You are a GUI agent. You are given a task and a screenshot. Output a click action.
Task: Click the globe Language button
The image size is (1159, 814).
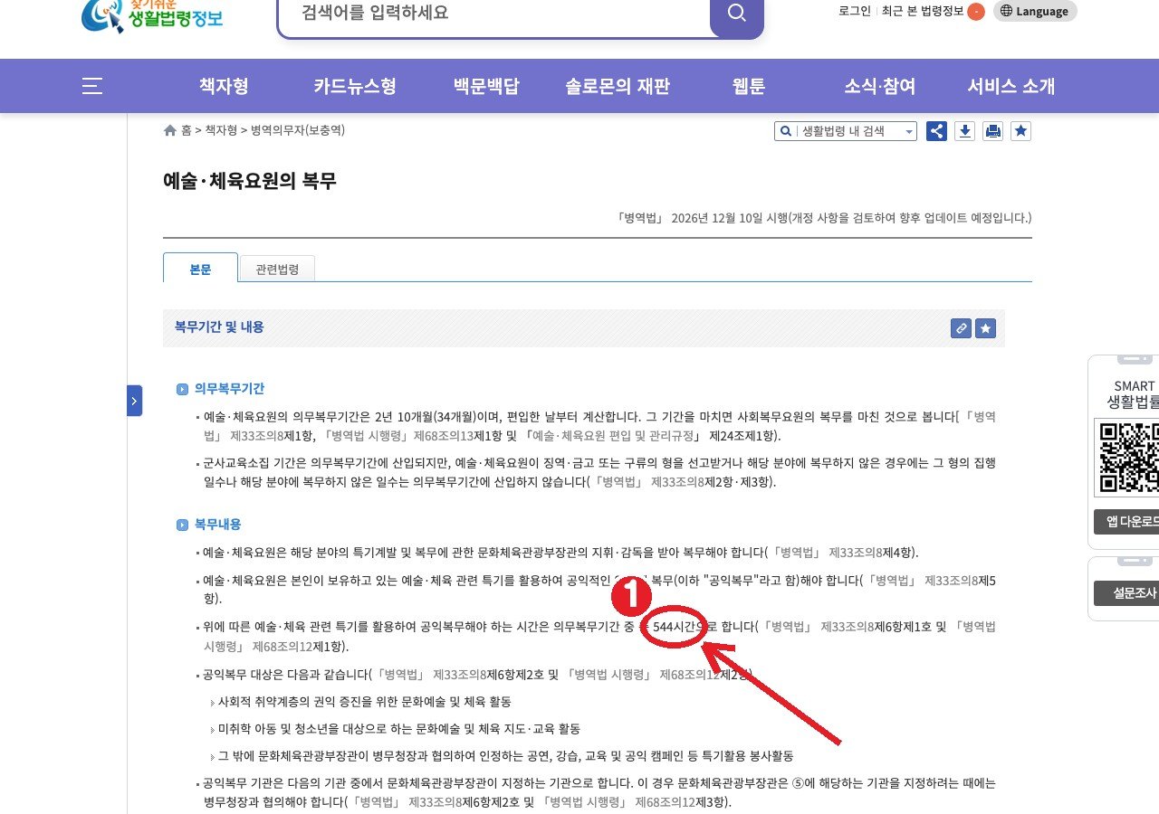pyautogui.click(x=1035, y=11)
